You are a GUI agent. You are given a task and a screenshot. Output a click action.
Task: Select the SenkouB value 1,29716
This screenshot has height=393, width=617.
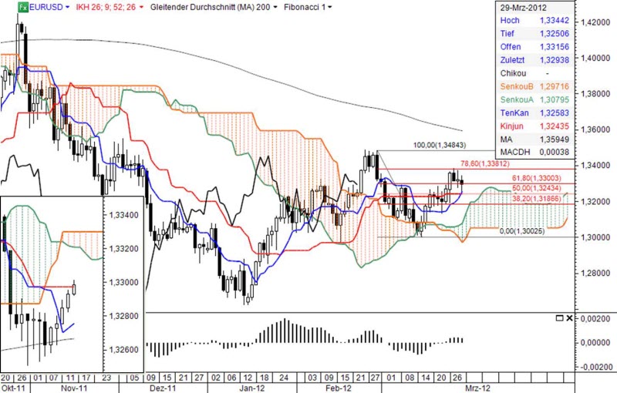(x=555, y=86)
